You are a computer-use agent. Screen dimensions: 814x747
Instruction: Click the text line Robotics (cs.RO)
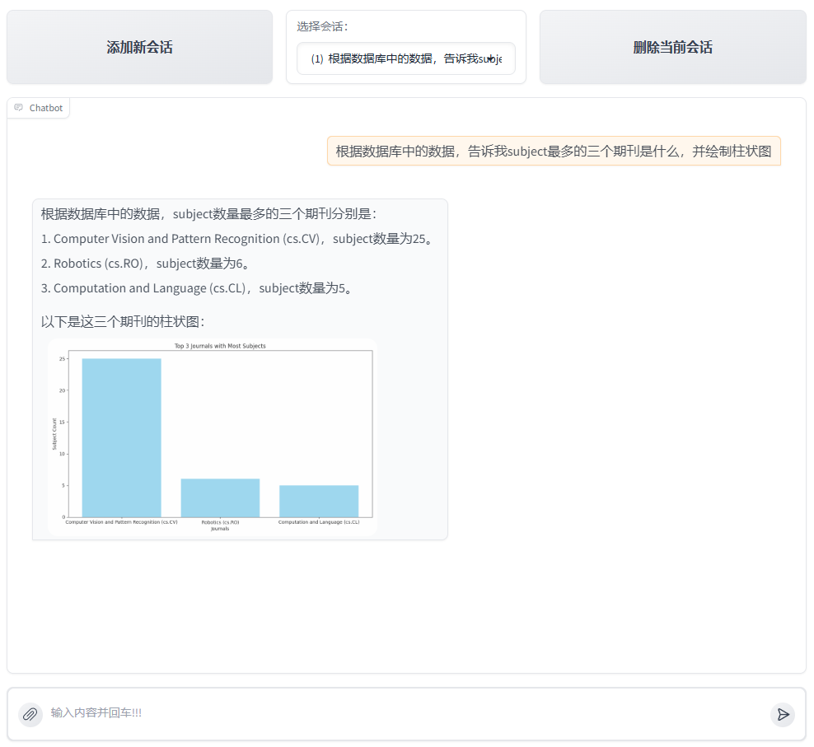(147, 264)
